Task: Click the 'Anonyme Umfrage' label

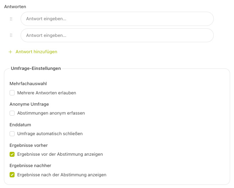Action: [29, 104]
